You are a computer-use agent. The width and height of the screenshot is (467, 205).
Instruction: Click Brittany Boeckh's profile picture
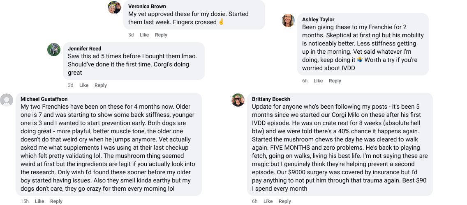tap(238, 100)
